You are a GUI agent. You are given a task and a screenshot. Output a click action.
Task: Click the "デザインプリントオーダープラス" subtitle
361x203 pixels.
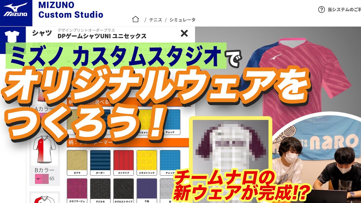coord(86,30)
